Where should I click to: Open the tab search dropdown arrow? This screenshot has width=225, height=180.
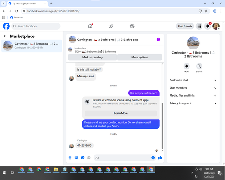[4, 4]
